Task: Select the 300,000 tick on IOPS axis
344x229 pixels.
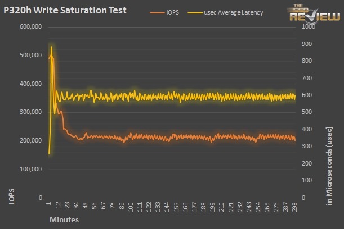Action: (x=29, y=112)
